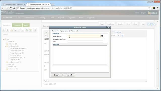The width and height of the screenshot is (161, 91).
Task: Refresh the resource tree with green arrows icon
Action: (27, 30)
